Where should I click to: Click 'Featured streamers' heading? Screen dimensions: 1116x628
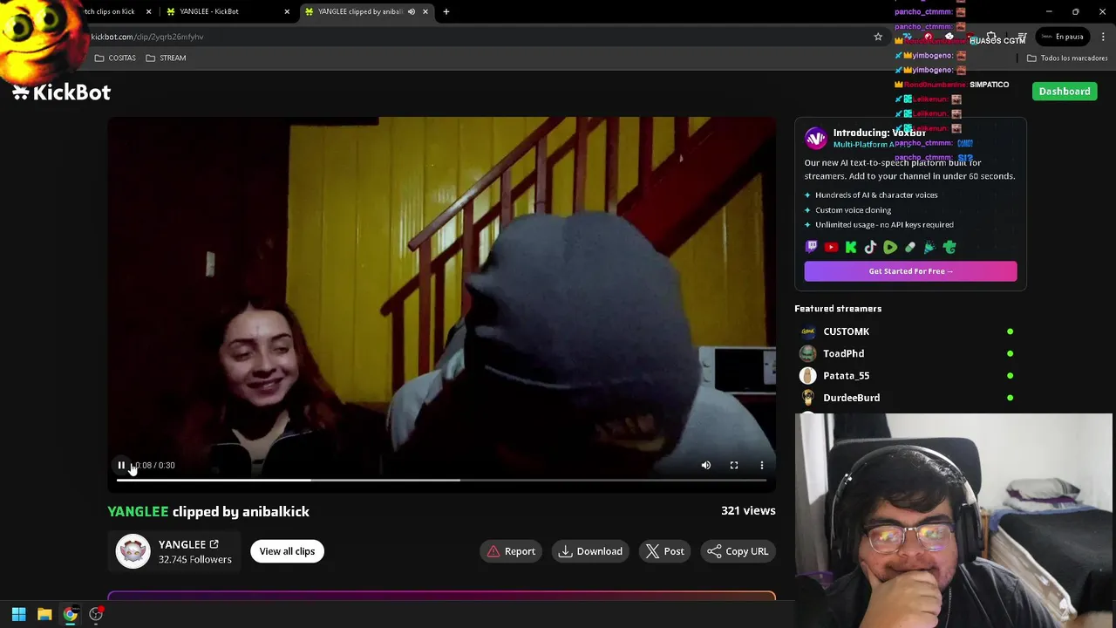[838, 309]
